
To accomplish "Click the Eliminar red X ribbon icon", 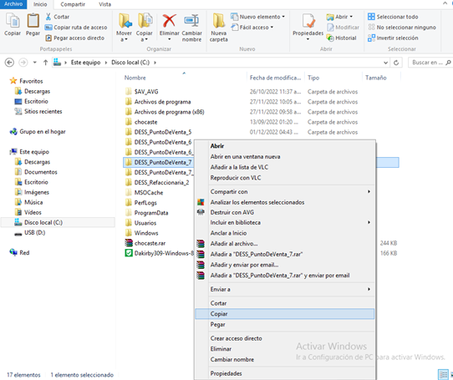I will 169,21.
